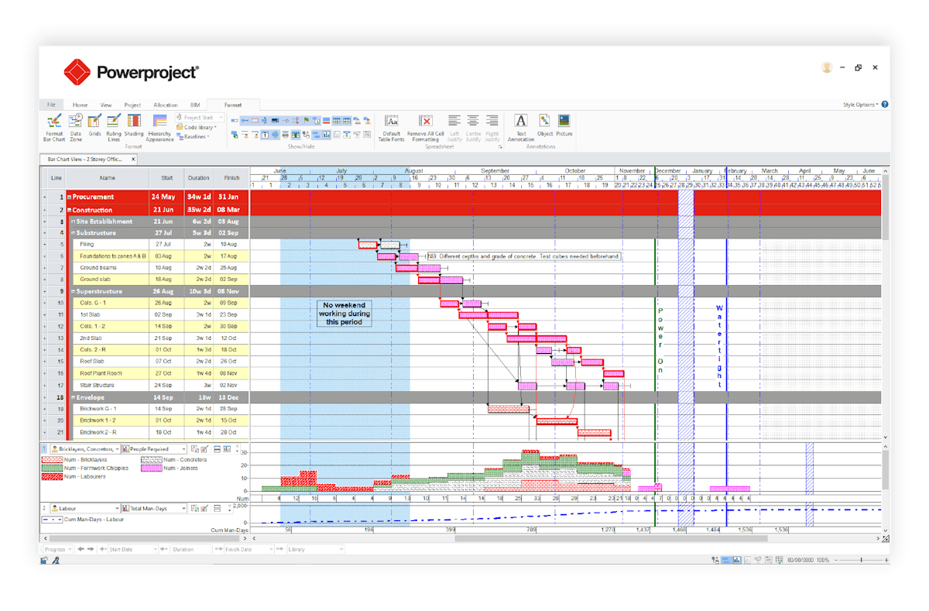Screen dimensions: 929x611
Task: Insert a Picture annotation
Action: point(564,126)
